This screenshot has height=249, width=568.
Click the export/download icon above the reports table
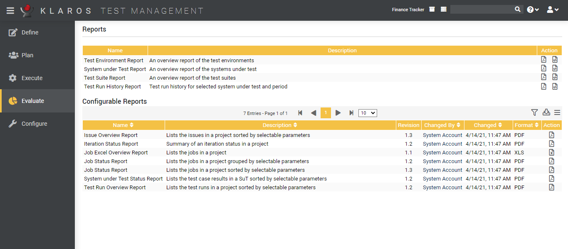click(x=546, y=112)
